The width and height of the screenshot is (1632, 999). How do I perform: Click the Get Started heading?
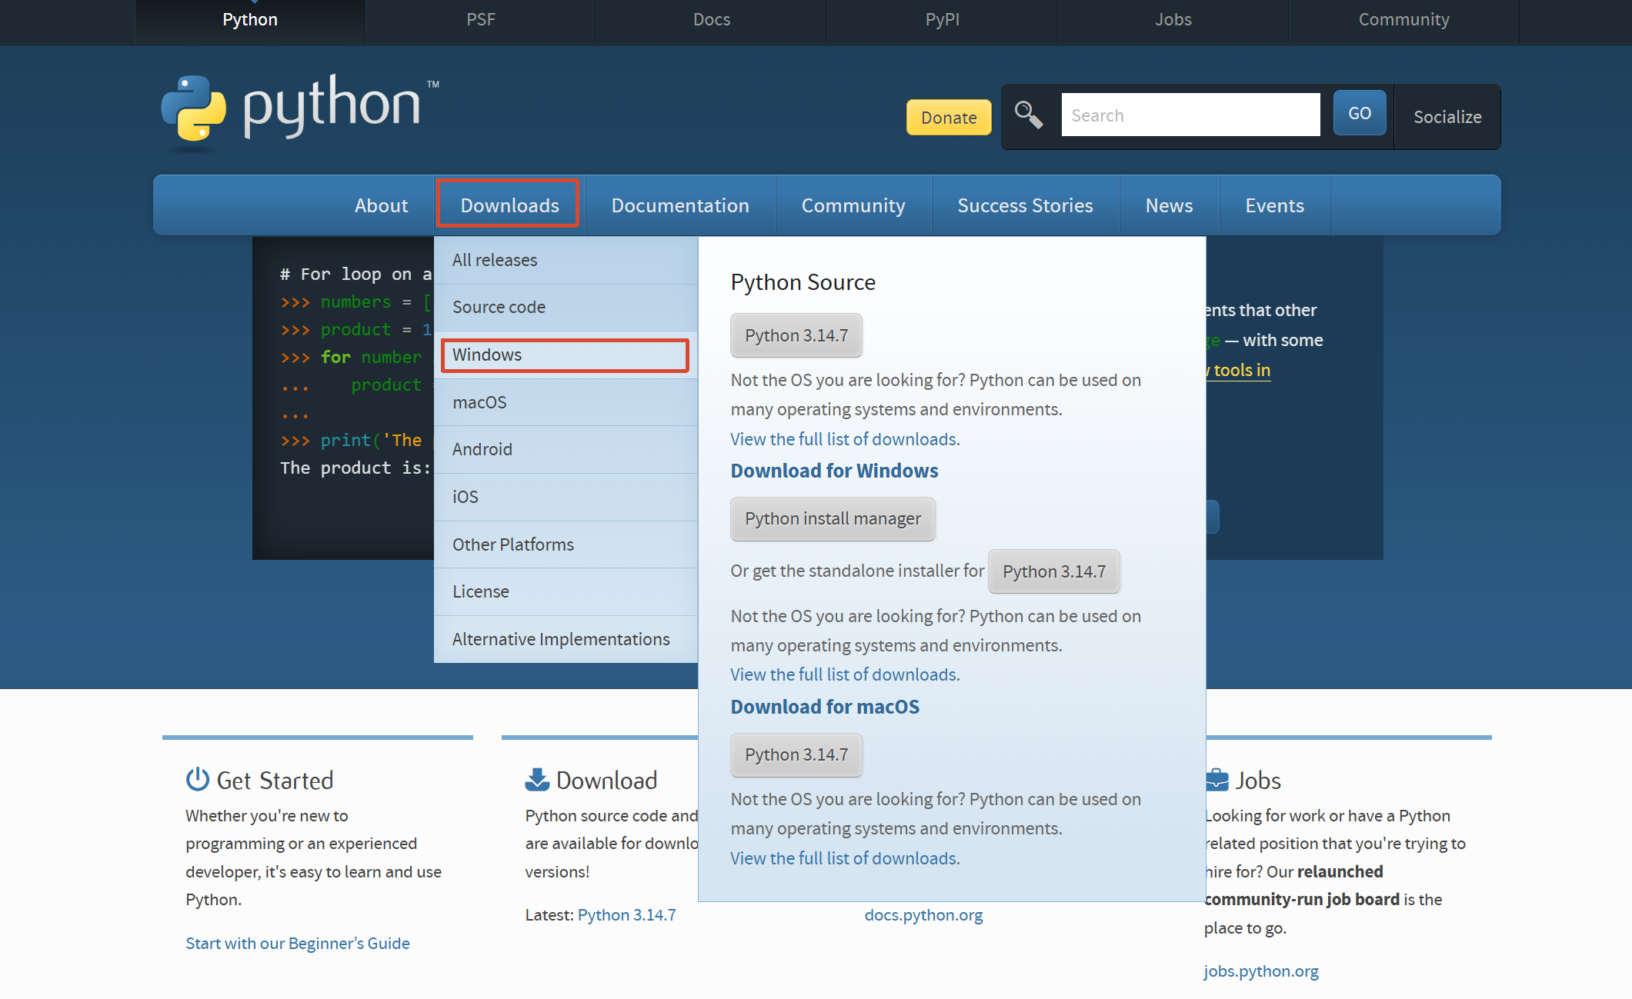275,781
